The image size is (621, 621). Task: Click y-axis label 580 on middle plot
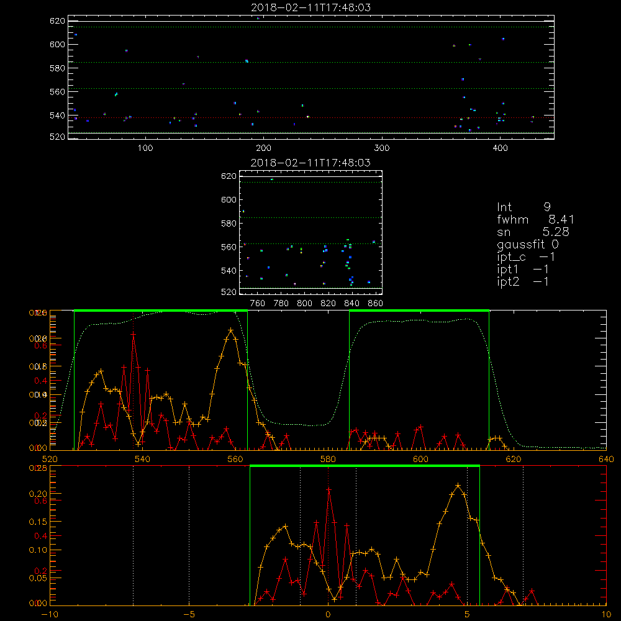coord(229,224)
